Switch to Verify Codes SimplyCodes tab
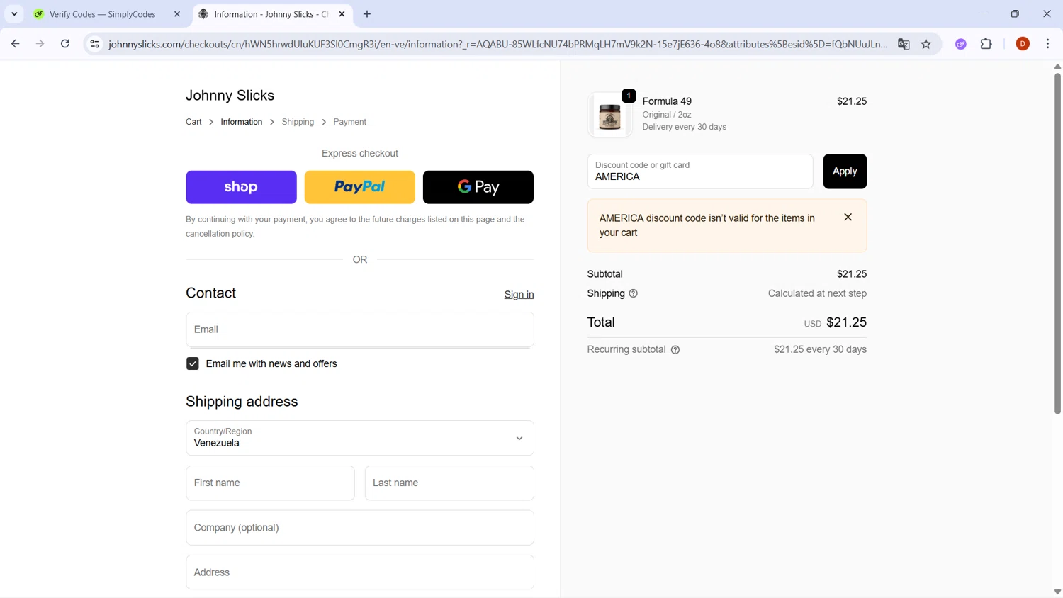The image size is (1063, 598). 102,14
